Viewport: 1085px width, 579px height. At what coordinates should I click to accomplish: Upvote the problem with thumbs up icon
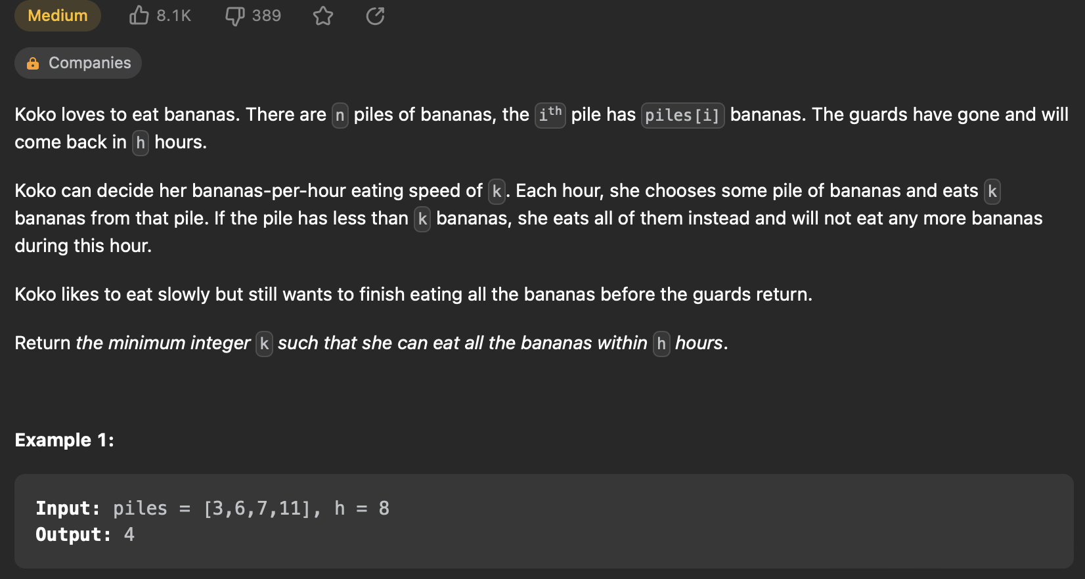(x=139, y=16)
